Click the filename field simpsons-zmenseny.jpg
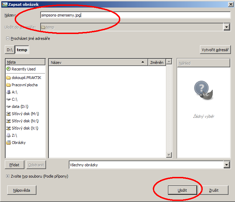This screenshot has width=235, height=202. (x=135, y=15)
